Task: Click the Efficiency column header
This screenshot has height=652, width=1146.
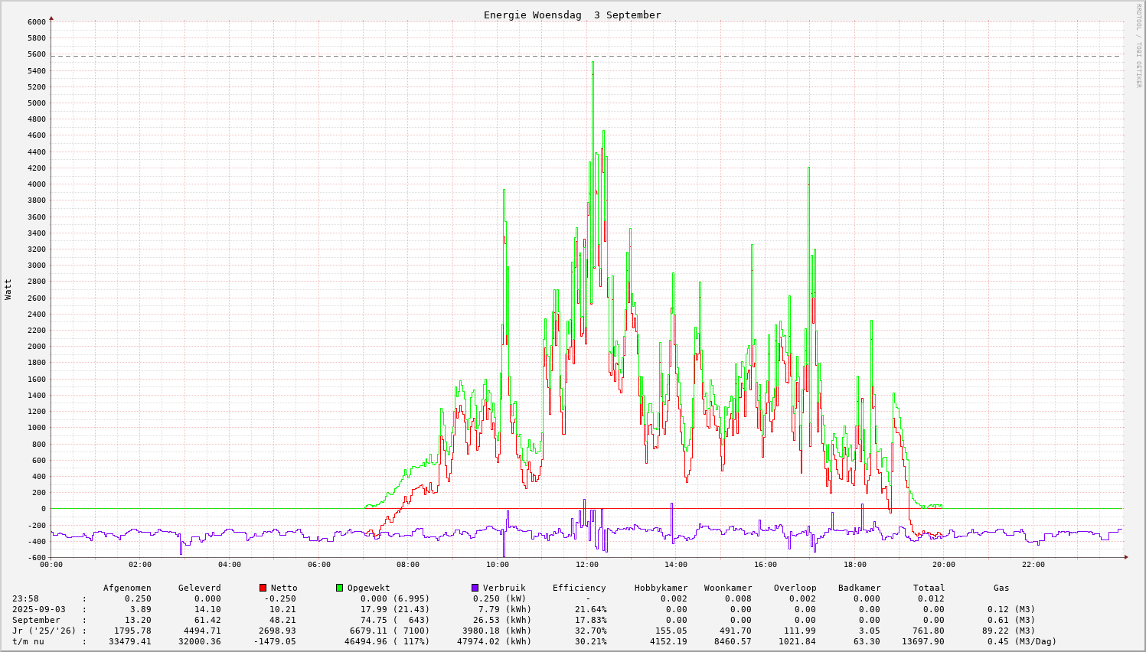Action: coord(579,588)
